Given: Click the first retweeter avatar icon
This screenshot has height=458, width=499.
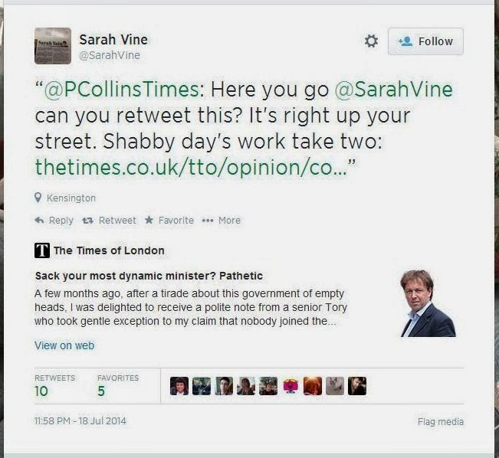Looking at the screenshot, I should pyautogui.click(x=179, y=386).
